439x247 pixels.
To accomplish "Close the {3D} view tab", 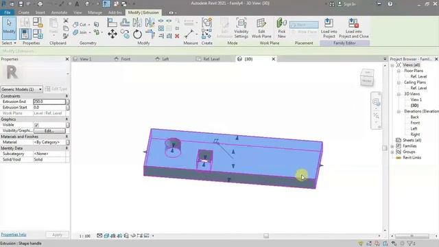I will tap(274, 59).
